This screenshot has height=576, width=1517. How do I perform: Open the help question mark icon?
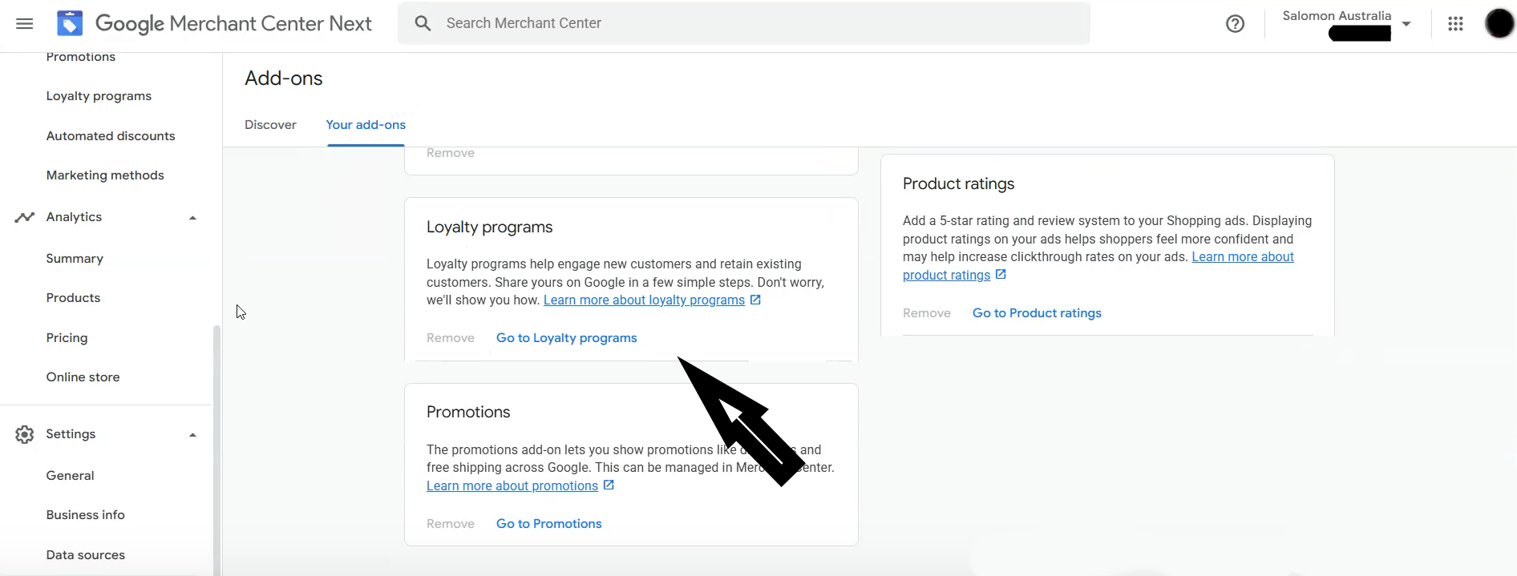click(x=1234, y=23)
